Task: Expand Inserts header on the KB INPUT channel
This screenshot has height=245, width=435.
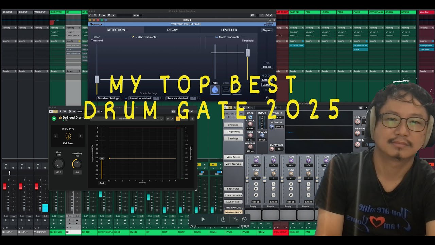Action: [x=9, y=41]
